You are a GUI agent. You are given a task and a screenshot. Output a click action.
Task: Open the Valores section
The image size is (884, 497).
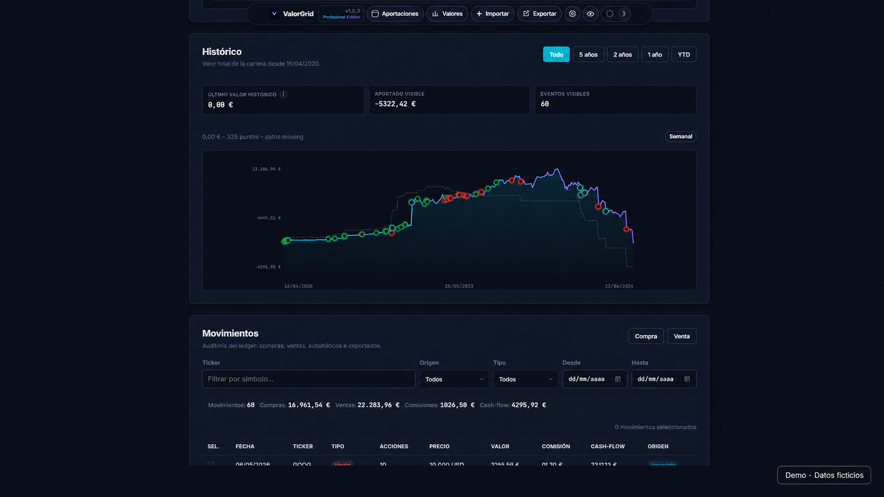[447, 14]
